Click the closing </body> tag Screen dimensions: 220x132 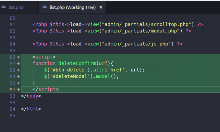31,96
